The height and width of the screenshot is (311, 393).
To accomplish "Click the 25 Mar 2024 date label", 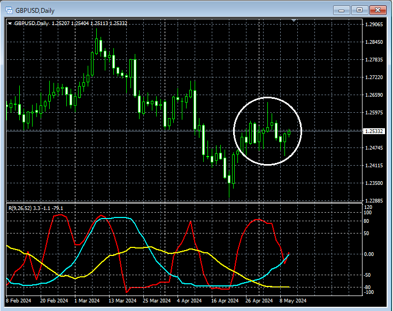I will (x=157, y=300).
